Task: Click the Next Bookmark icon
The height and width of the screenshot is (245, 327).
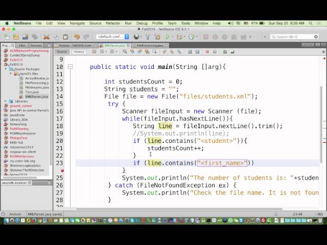Action: pos(172,52)
